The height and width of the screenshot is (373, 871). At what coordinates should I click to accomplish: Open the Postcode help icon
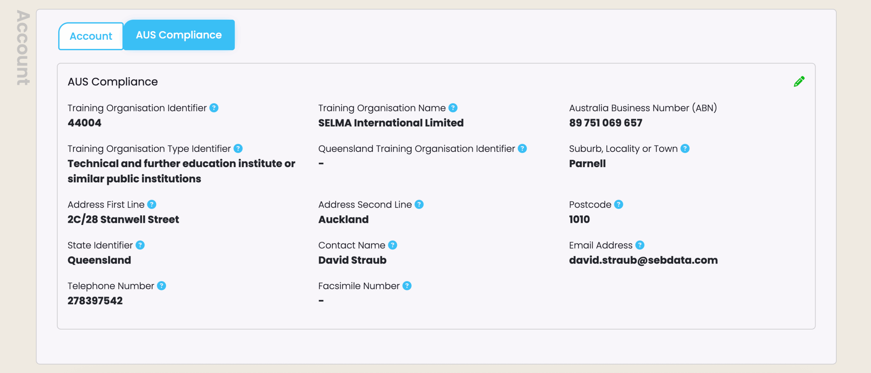click(619, 205)
